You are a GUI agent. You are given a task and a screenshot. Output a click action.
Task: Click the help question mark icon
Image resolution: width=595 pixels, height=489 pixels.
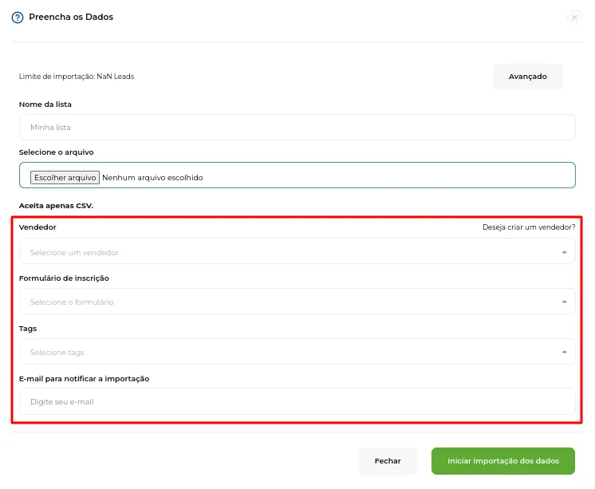[x=18, y=18]
